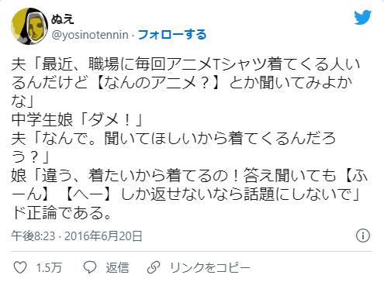
Task: Click the closing line ド正論である。
Action: pyautogui.click(x=61, y=213)
